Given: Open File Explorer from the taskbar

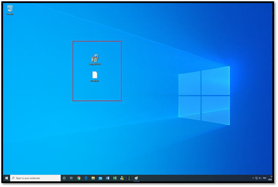Looking at the screenshot, I should tap(93, 178).
